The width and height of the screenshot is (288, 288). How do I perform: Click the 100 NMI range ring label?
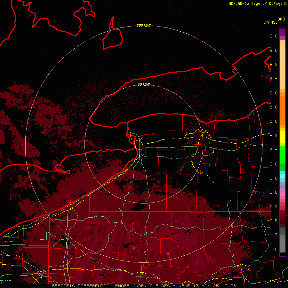point(144,25)
